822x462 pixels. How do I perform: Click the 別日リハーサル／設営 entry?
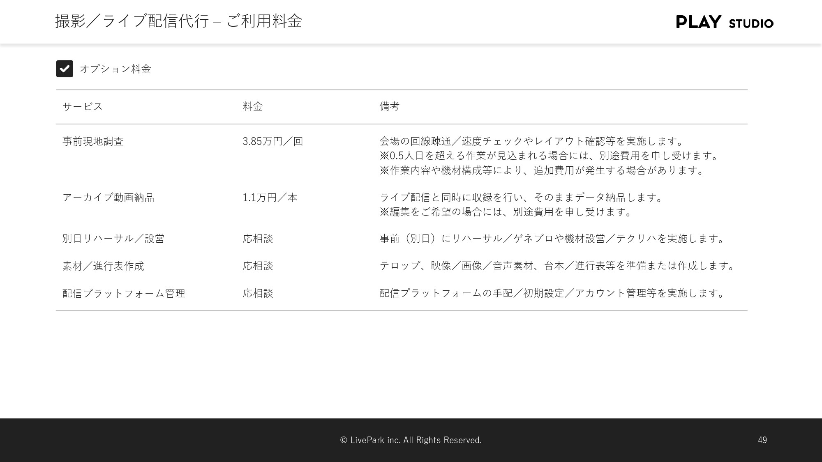click(x=113, y=238)
